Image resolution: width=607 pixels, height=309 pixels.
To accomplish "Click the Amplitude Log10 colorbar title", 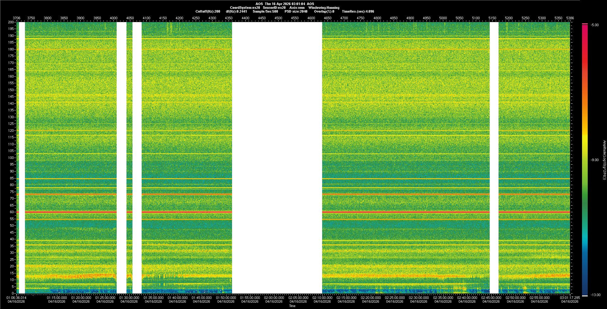I will [x=604, y=160].
